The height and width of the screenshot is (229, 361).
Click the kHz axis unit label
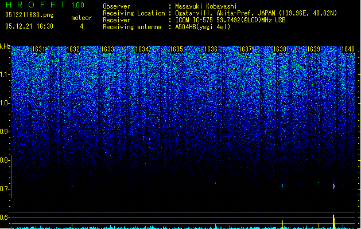(5, 46)
